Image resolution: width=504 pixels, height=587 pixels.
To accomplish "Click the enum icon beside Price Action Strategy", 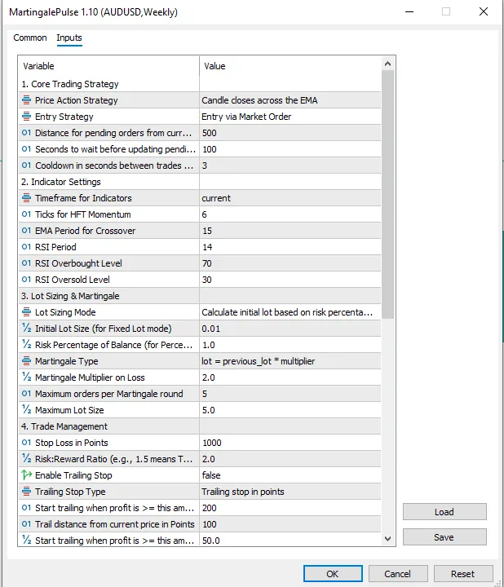I will pyautogui.click(x=26, y=100).
